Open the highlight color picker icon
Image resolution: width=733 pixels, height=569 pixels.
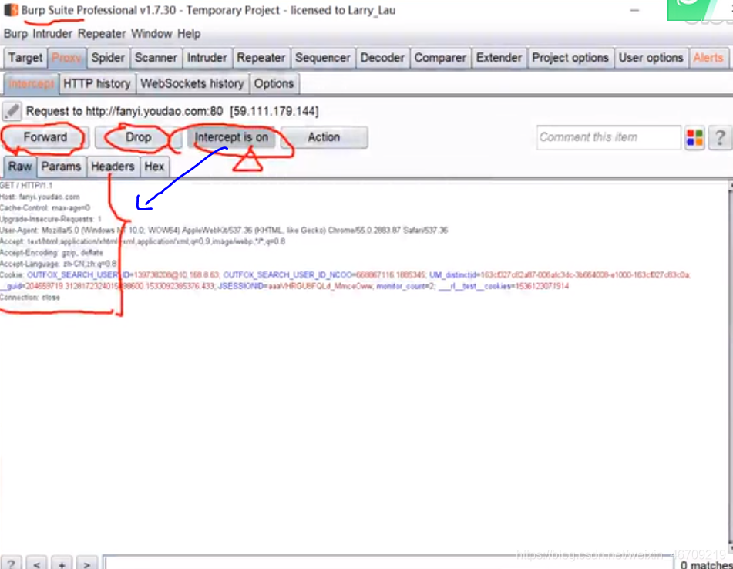point(694,138)
